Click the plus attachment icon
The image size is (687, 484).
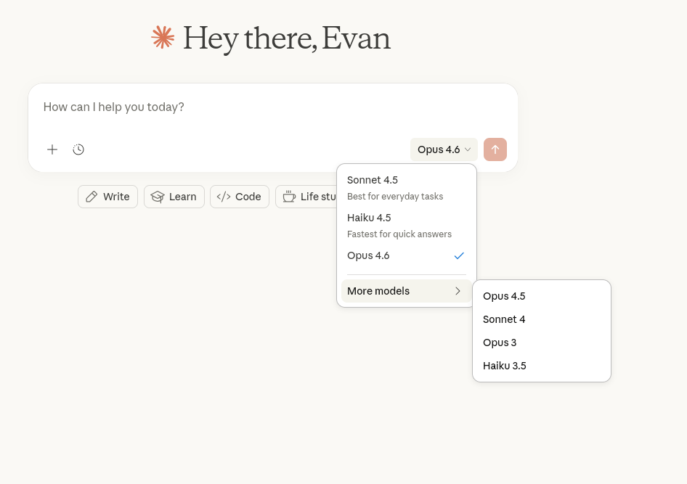[x=52, y=149]
